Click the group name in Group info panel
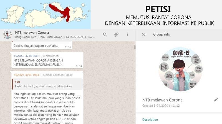Image resolution: width=222 pixels, height=124 pixels. click(x=162, y=100)
